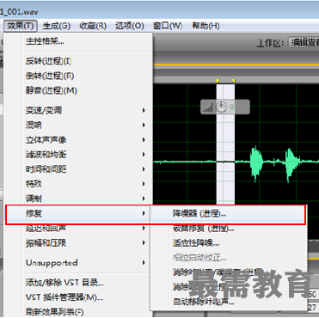Select 倒转(进程)(R) menu entry
The height and width of the screenshot is (318, 319).
pyautogui.click(x=79, y=76)
